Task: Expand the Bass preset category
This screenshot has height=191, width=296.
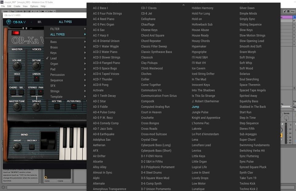Action: pyautogui.click(x=65, y=42)
